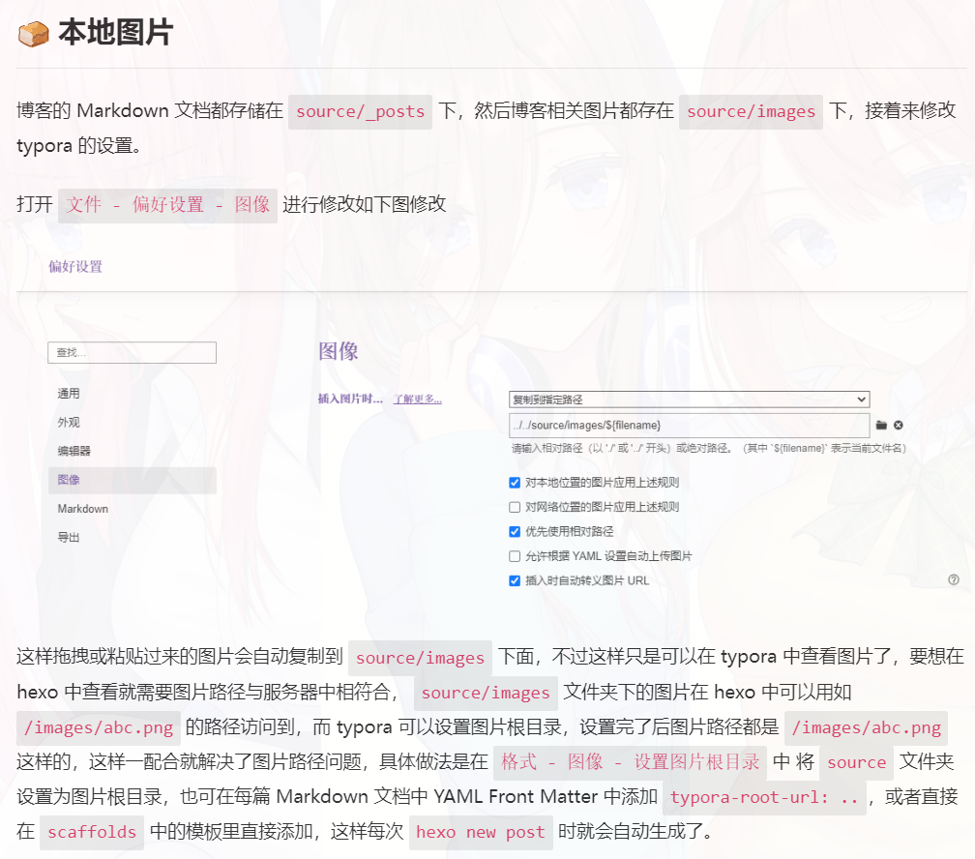The image size is (975, 859).
Task: Click the scaffolds inline code
Action: point(92,832)
